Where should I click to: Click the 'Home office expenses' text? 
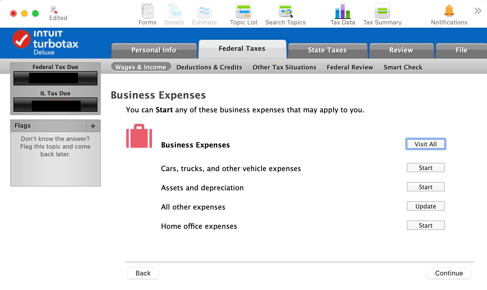[x=199, y=226]
